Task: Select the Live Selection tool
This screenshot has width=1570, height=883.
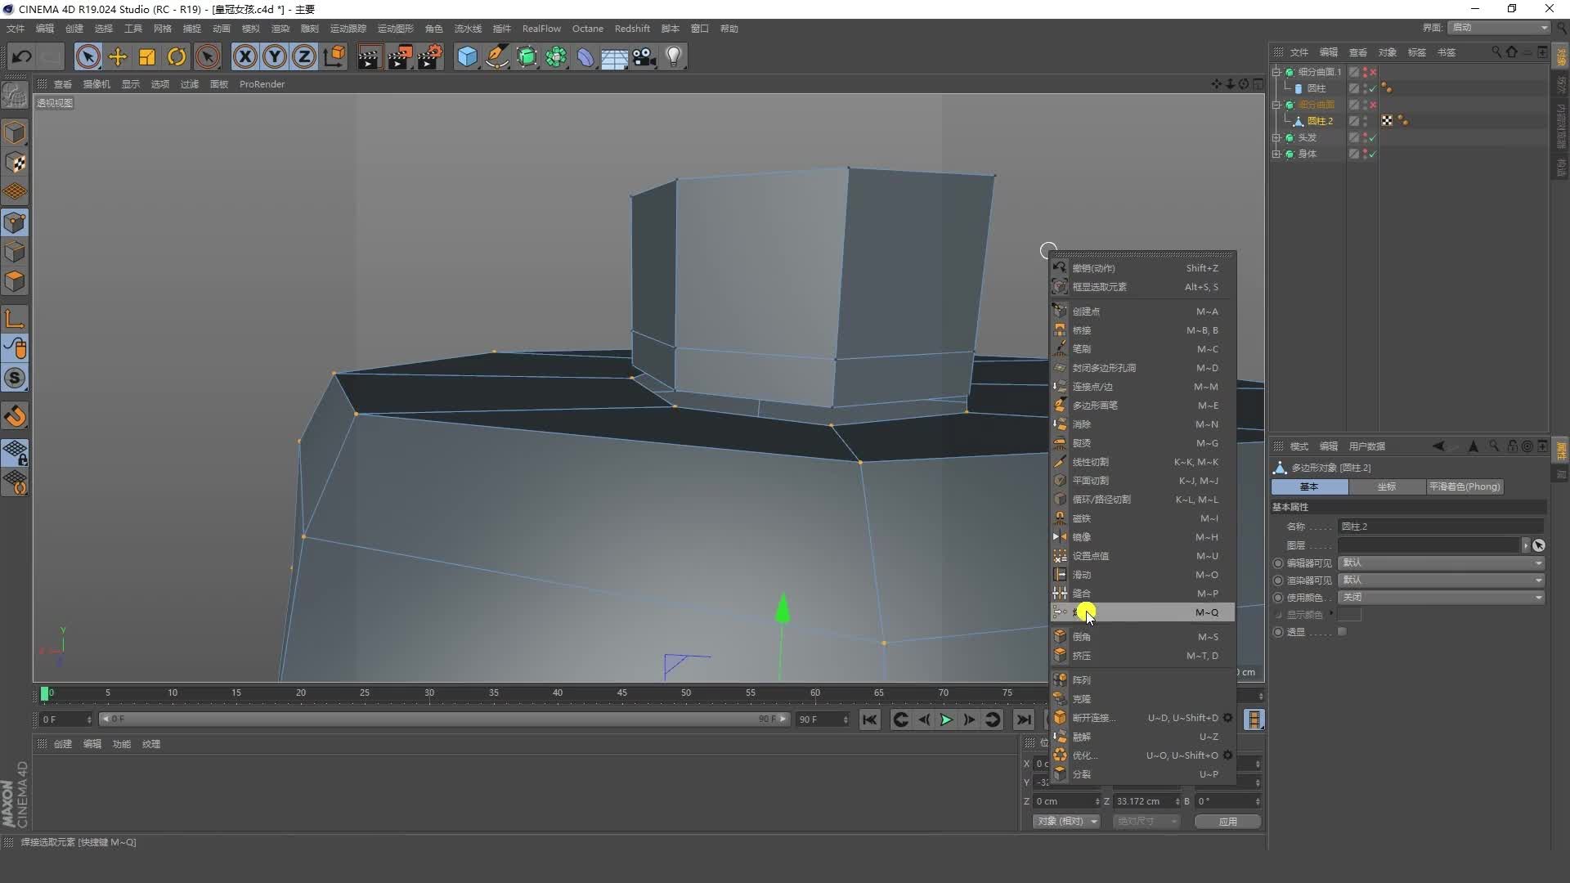Action: click(88, 56)
